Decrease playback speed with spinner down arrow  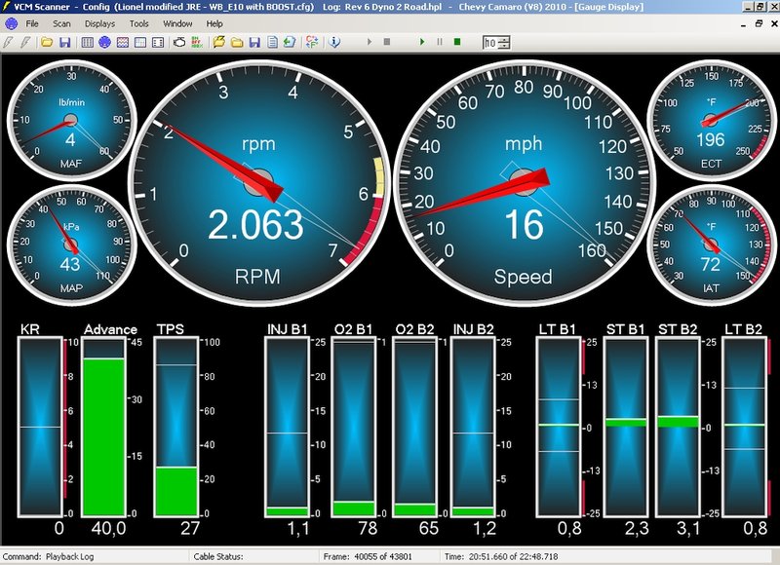coord(506,46)
